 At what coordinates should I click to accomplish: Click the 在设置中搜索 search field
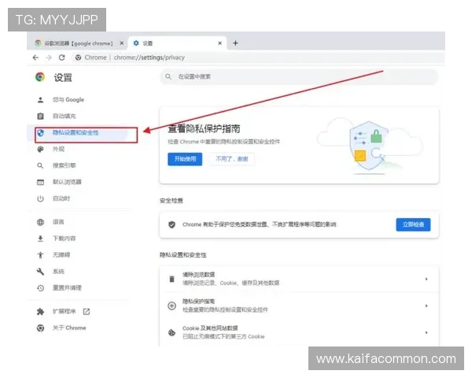tap(299, 77)
